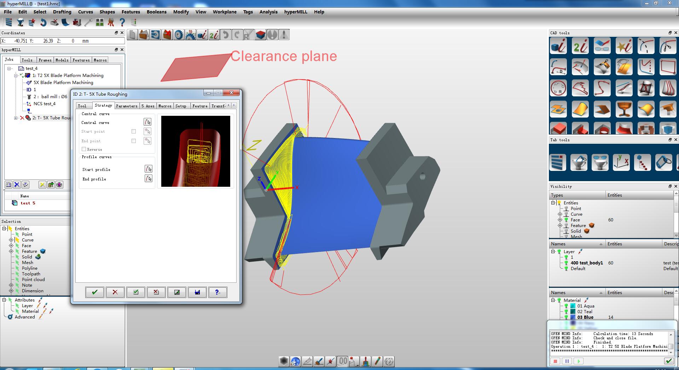Click the Tube Roughing preview thumbnail

pyautogui.click(x=196, y=151)
